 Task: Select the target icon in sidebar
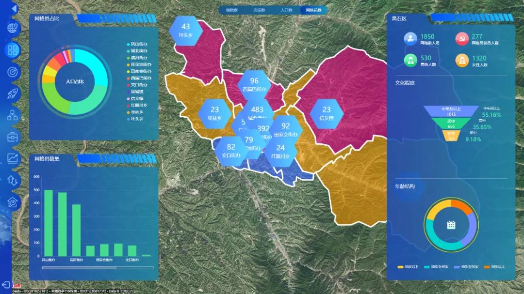pyautogui.click(x=13, y=72)
